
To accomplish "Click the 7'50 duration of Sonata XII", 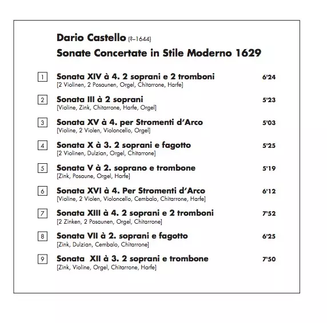I will tap(269, 259).
